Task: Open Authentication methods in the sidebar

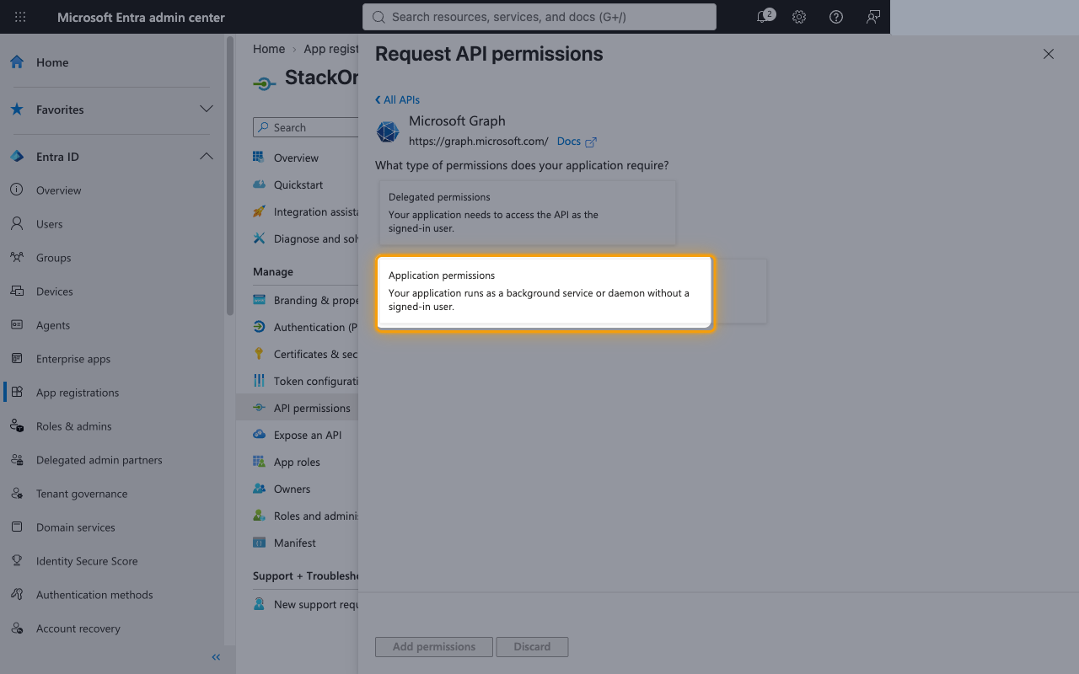Action: pos(94,595)
